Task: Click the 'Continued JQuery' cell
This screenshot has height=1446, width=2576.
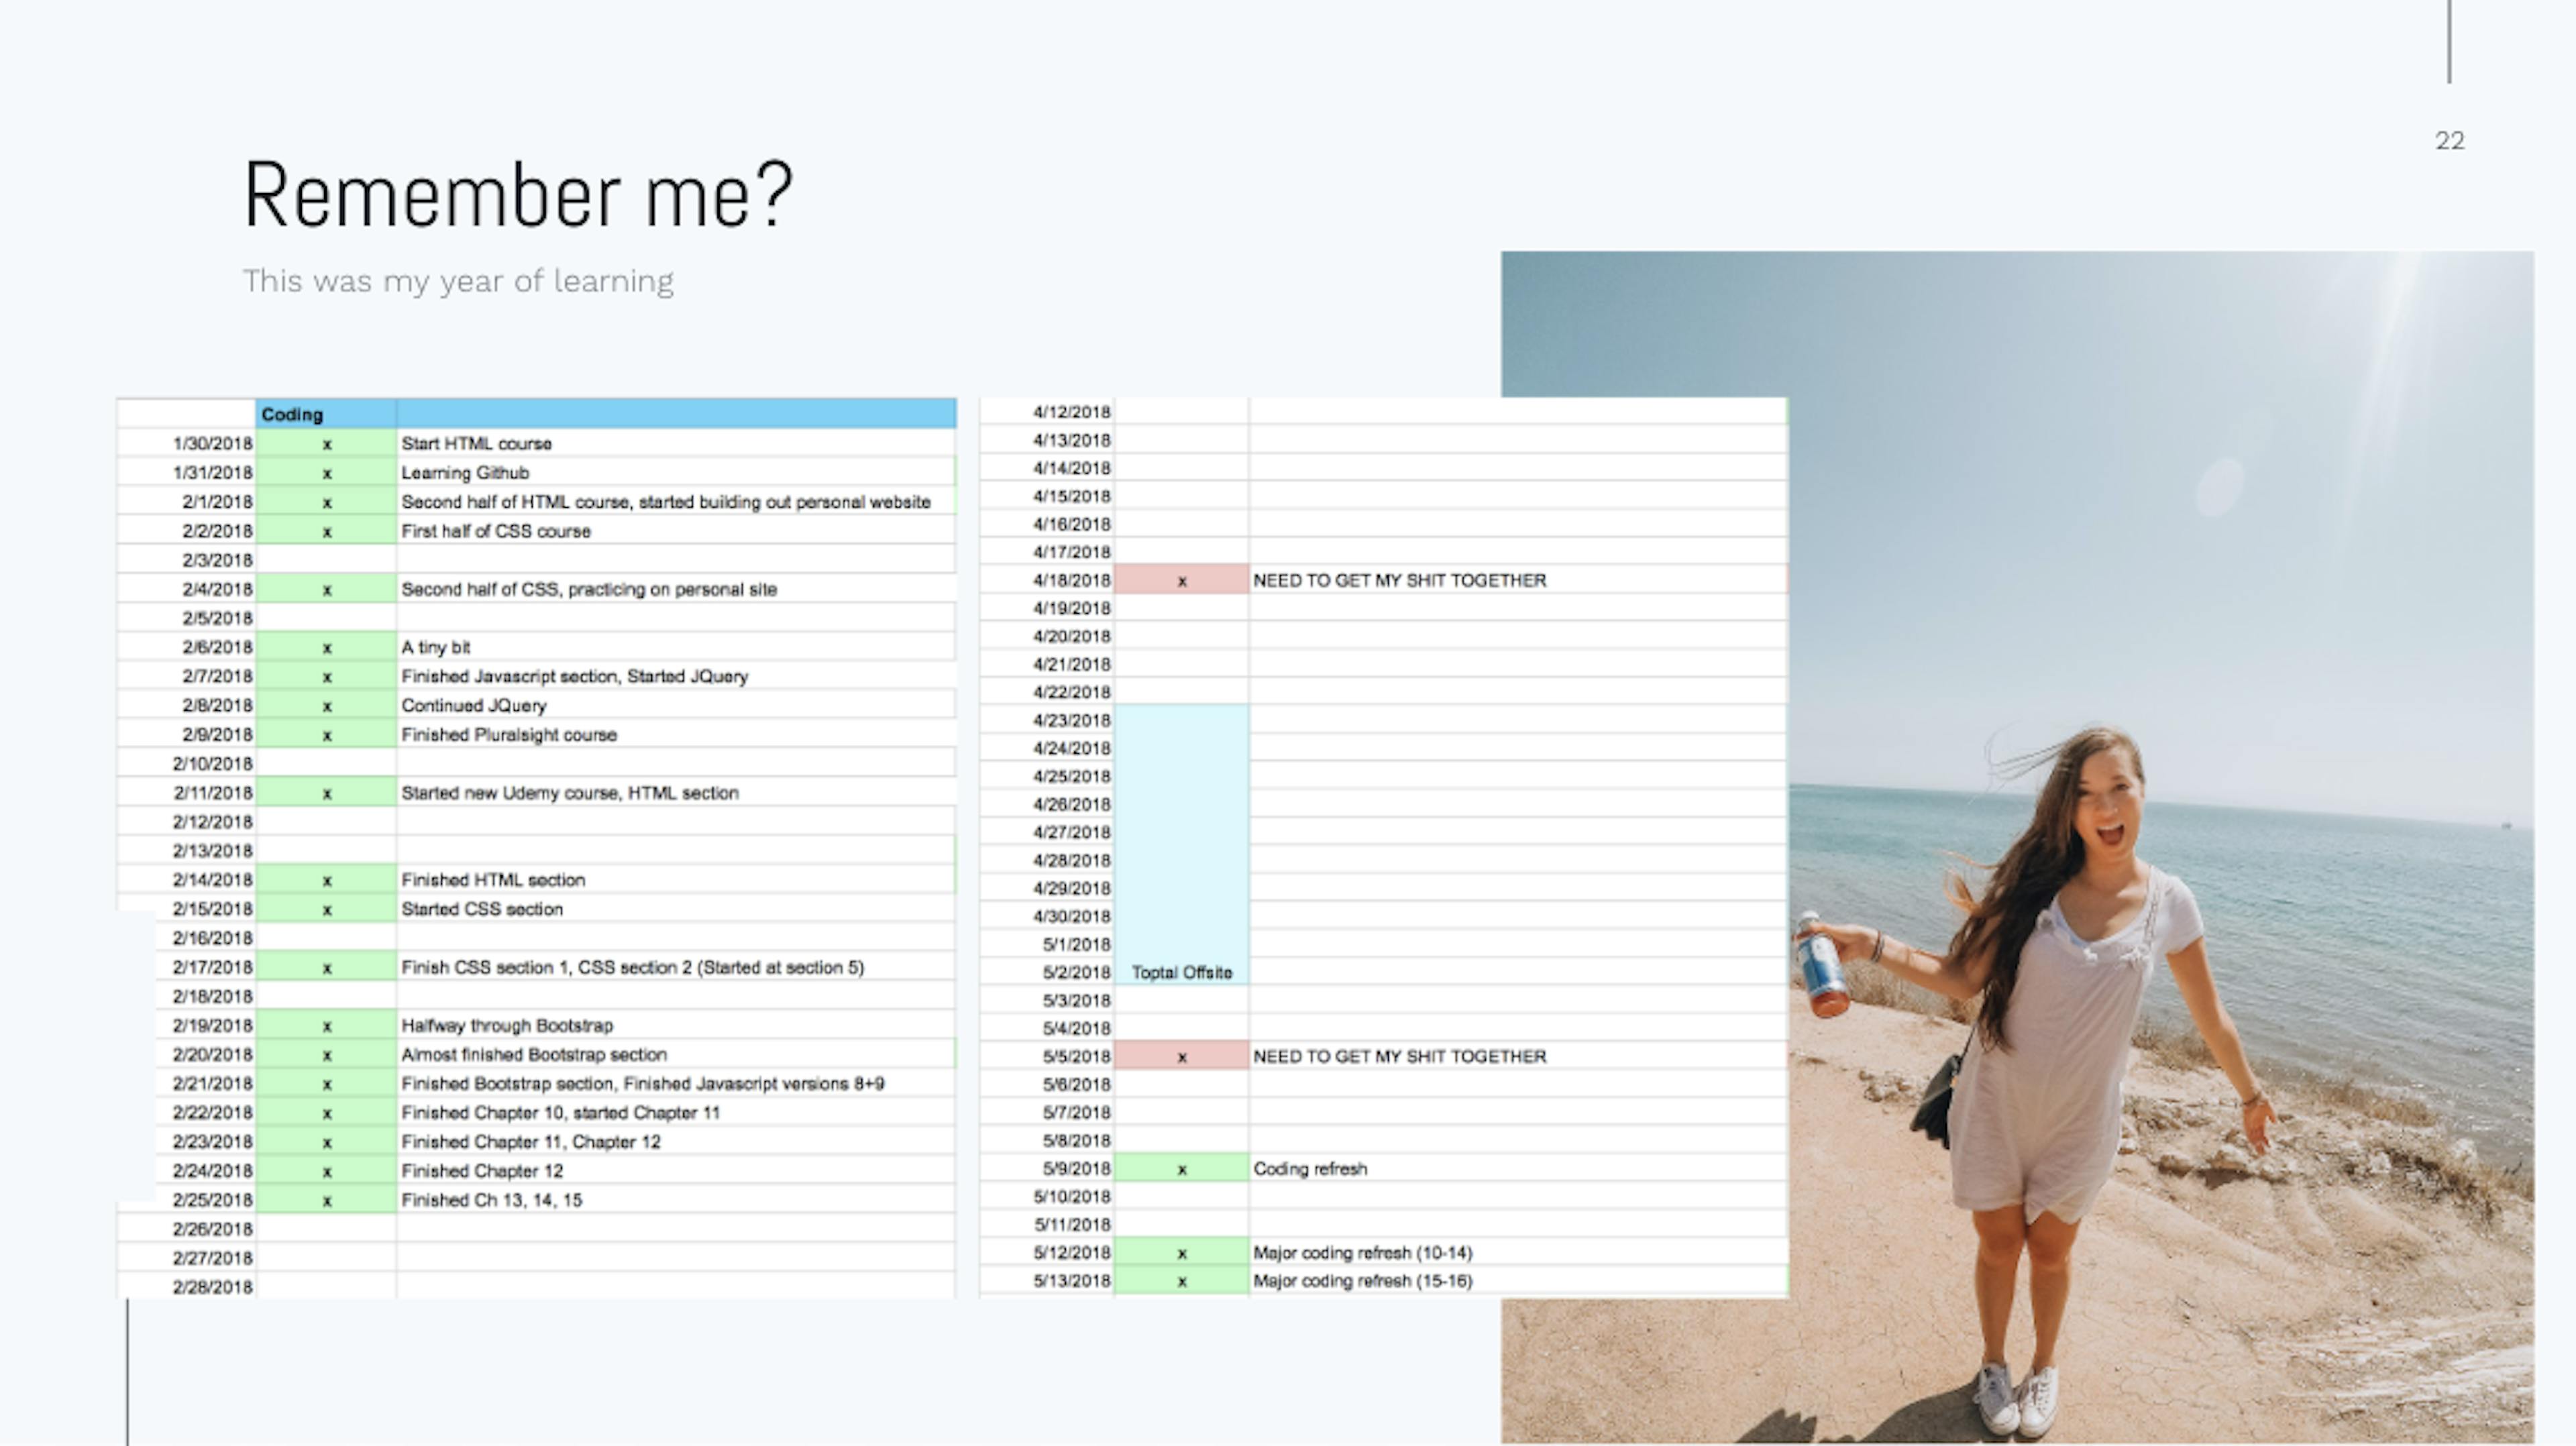Action: [676, 705]
